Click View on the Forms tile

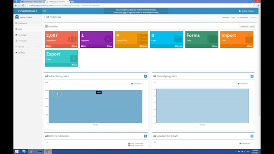point(215,46)
